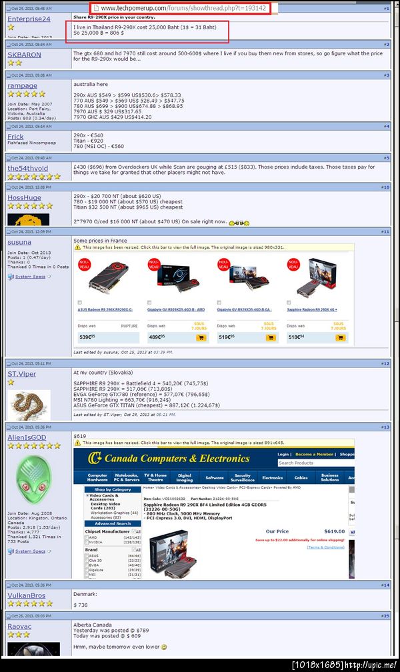Open the54thvoid's profile link
The width and height of the screenshot is (400, 672).
27,168
